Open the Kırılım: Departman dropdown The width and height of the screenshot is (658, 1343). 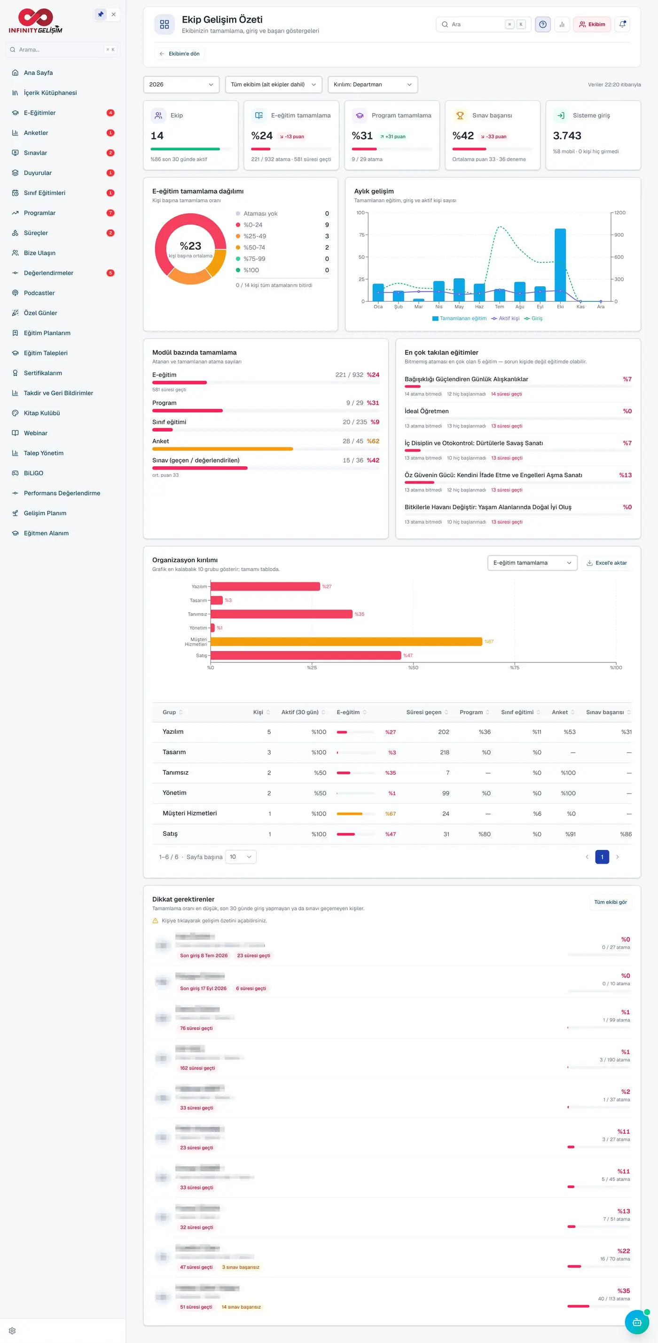click(x=373, y=85)
